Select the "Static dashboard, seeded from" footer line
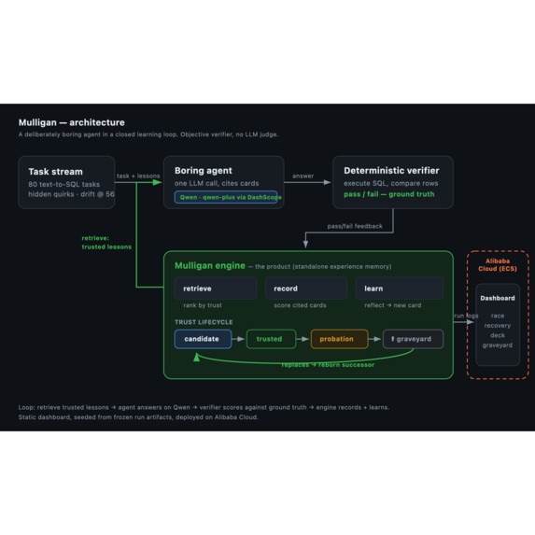The image size is (535, 535). click(138, 417)
